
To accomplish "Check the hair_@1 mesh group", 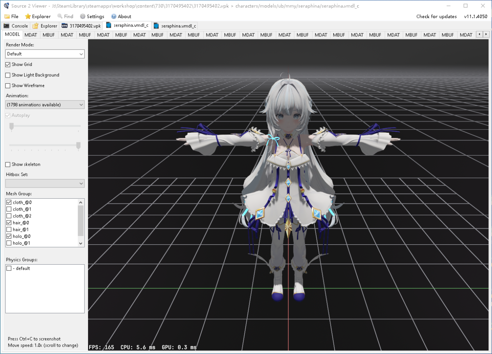I will click(9, 229).
